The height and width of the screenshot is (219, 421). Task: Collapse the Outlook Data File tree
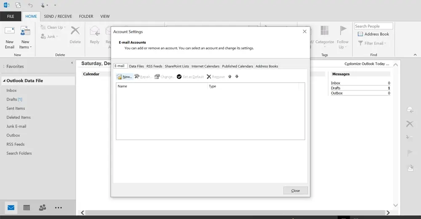click(4, 80)
